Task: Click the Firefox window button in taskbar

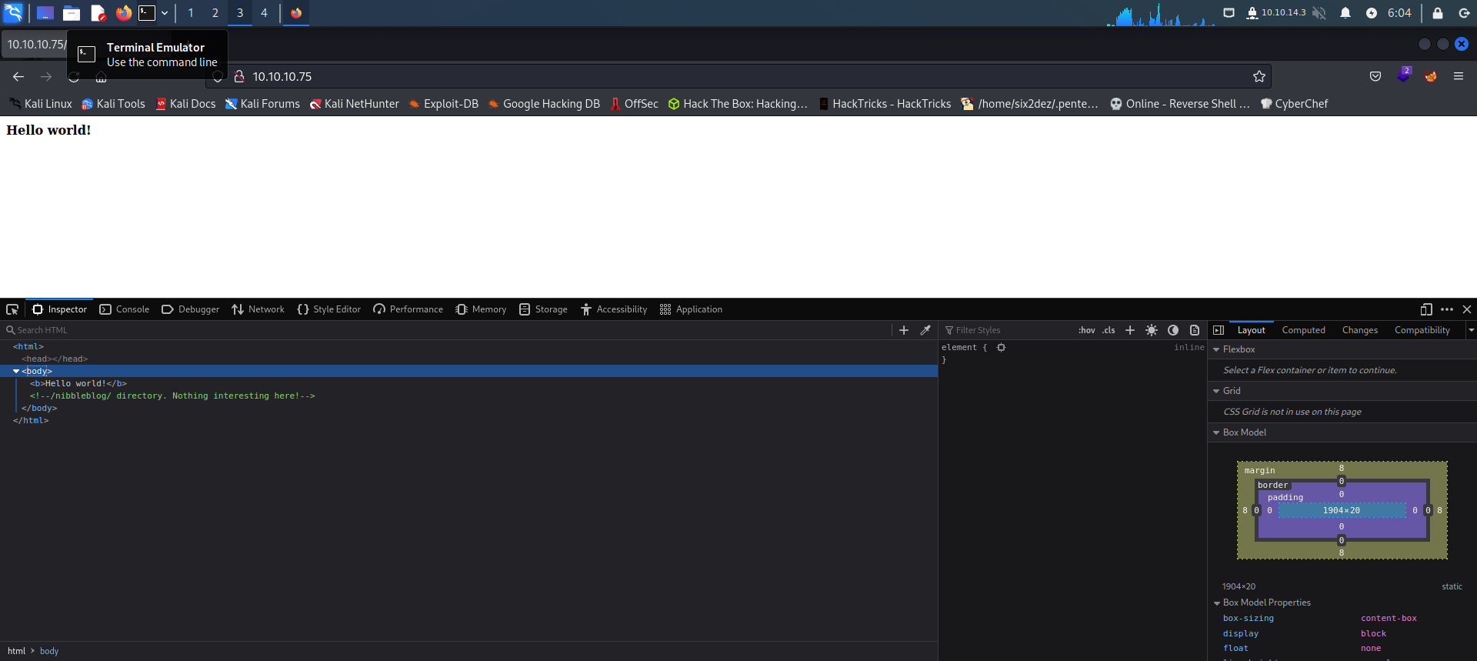Action: (296, 13)
